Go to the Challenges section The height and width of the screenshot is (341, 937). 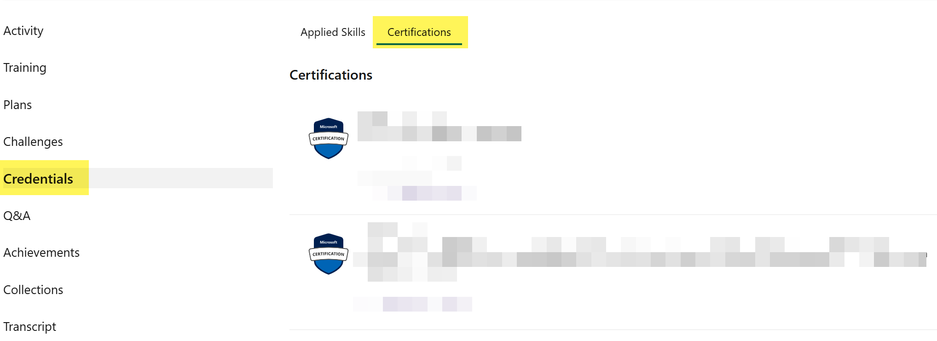tap(33, 142)
